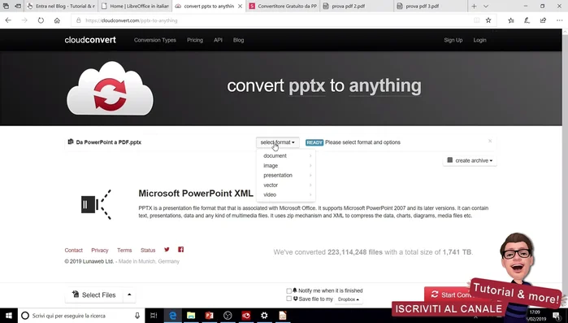Open the Windows Start menu
The width and height of the screenshot is (568, 323).
9,316
